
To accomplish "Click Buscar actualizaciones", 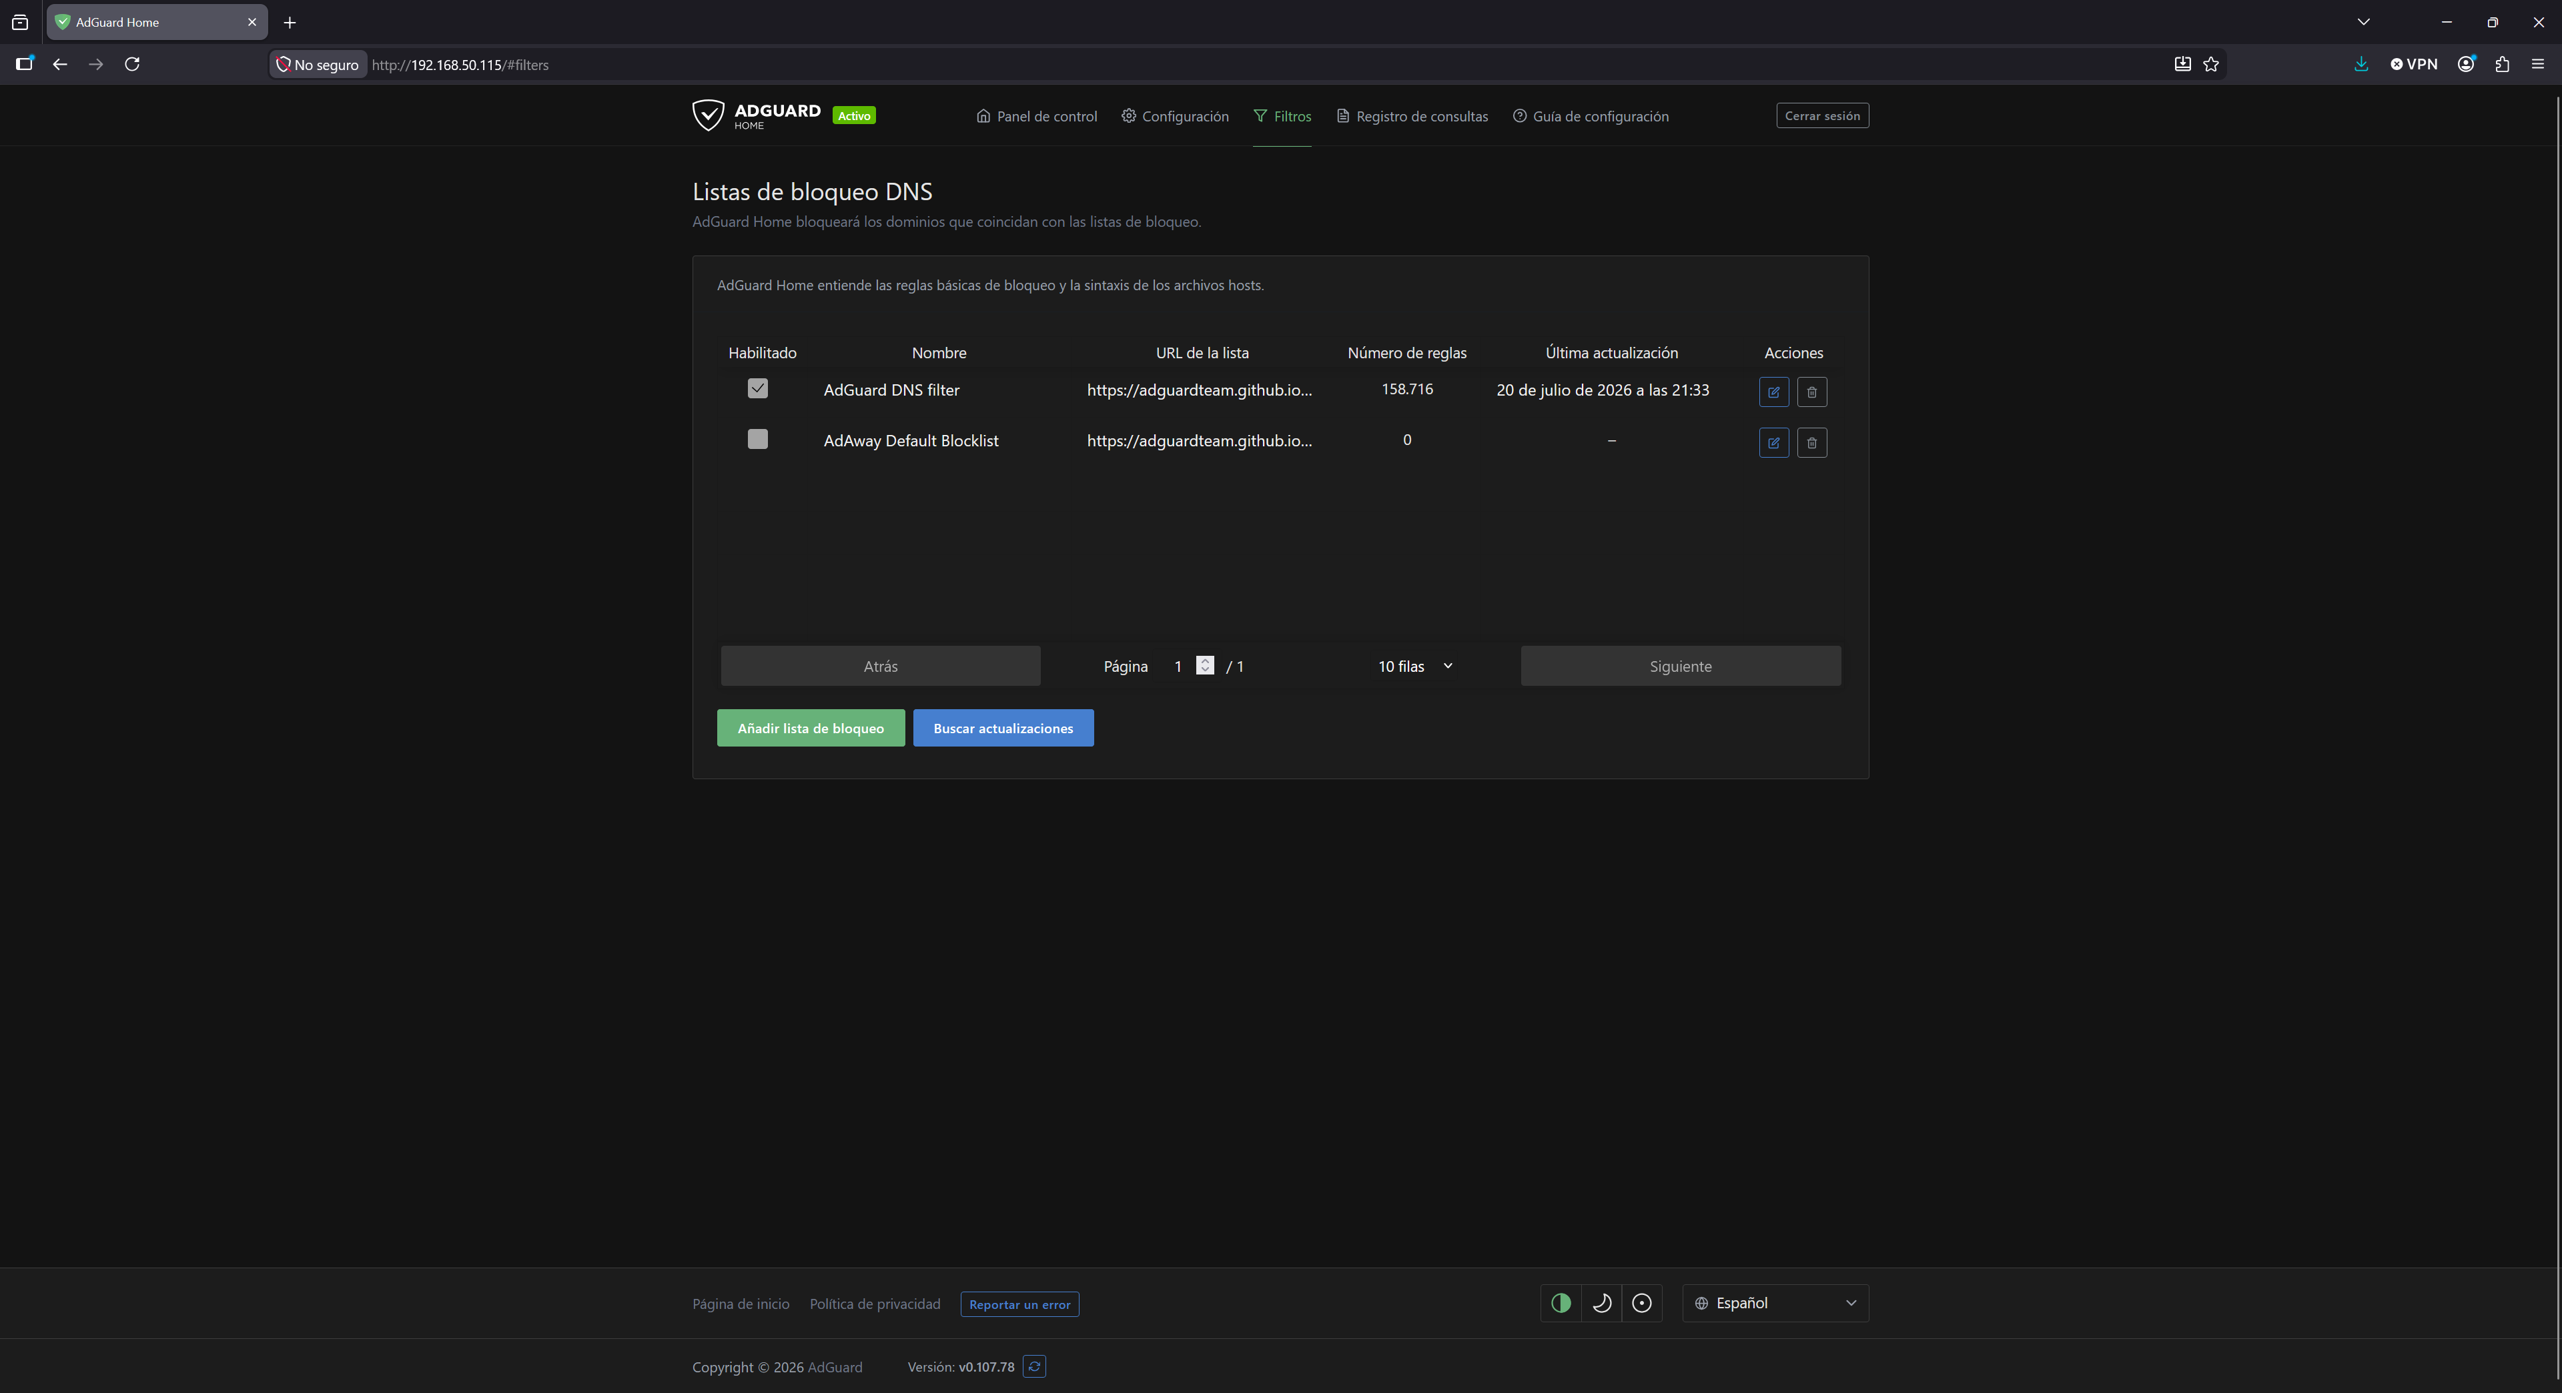I will coord(1003,728).
